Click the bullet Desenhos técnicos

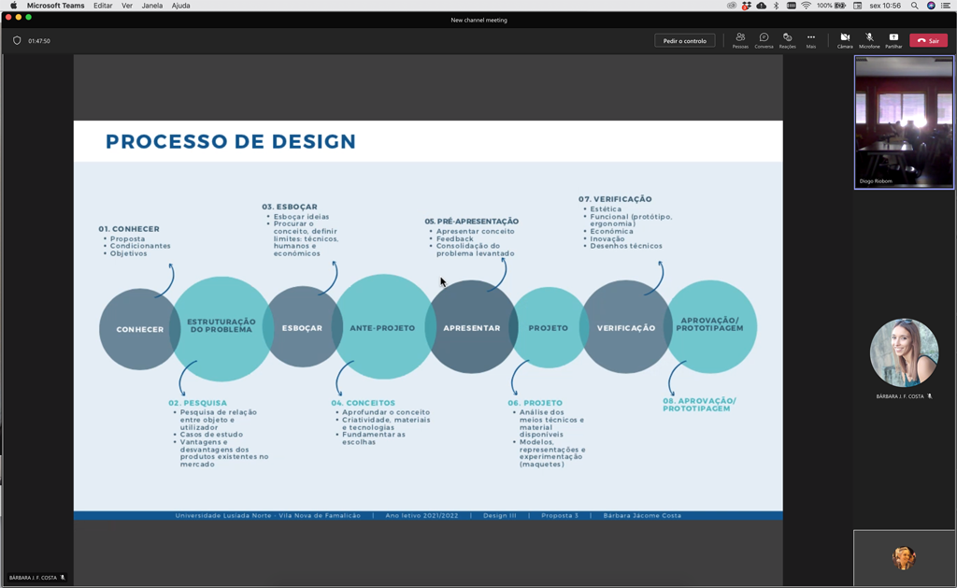[625, 246]
